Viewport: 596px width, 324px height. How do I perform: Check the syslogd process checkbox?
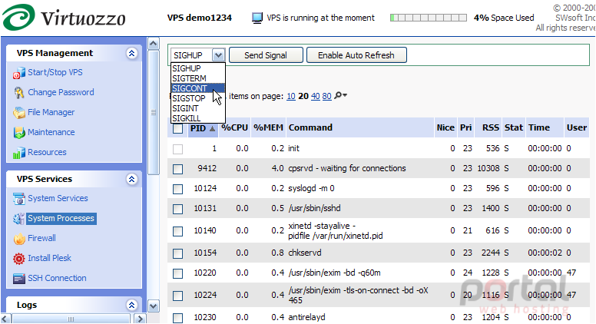click(x=177, y=189)
